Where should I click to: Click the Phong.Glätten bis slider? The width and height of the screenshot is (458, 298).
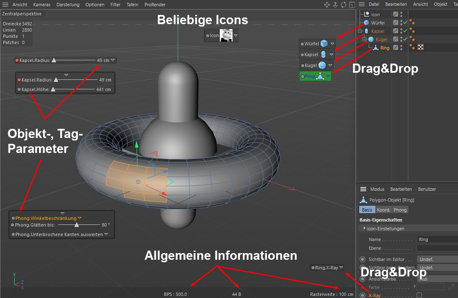point(77,225)
